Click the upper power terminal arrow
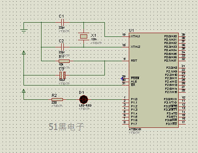The width and height of the screenshot is (198, 153). [24, 52]
